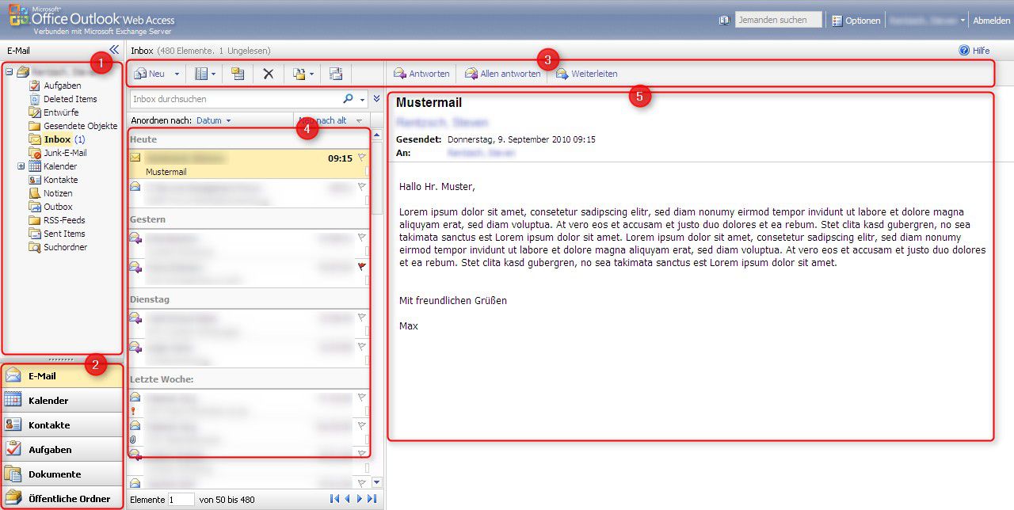This screenshot has height=510, width=1014.
Task: Delete the selected email using the X toolbar icon
Action: tap(268, 74)
